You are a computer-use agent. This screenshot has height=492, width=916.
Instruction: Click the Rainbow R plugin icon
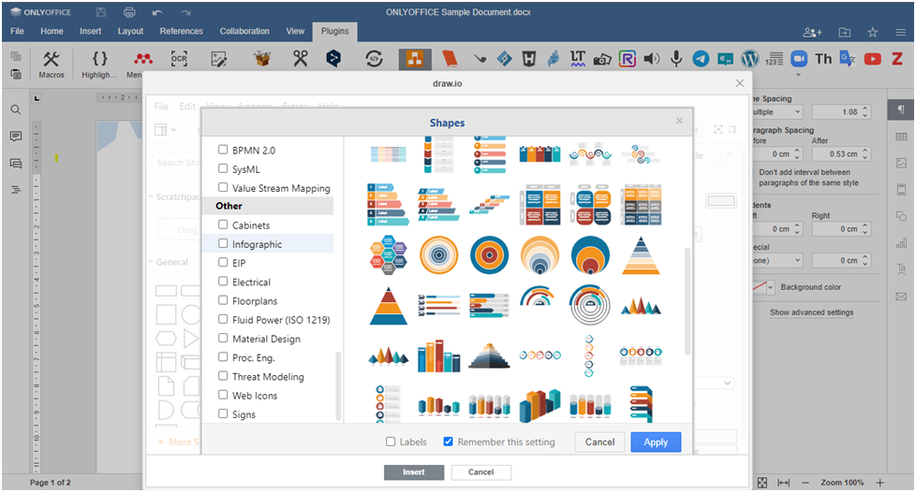click(628, 58)
